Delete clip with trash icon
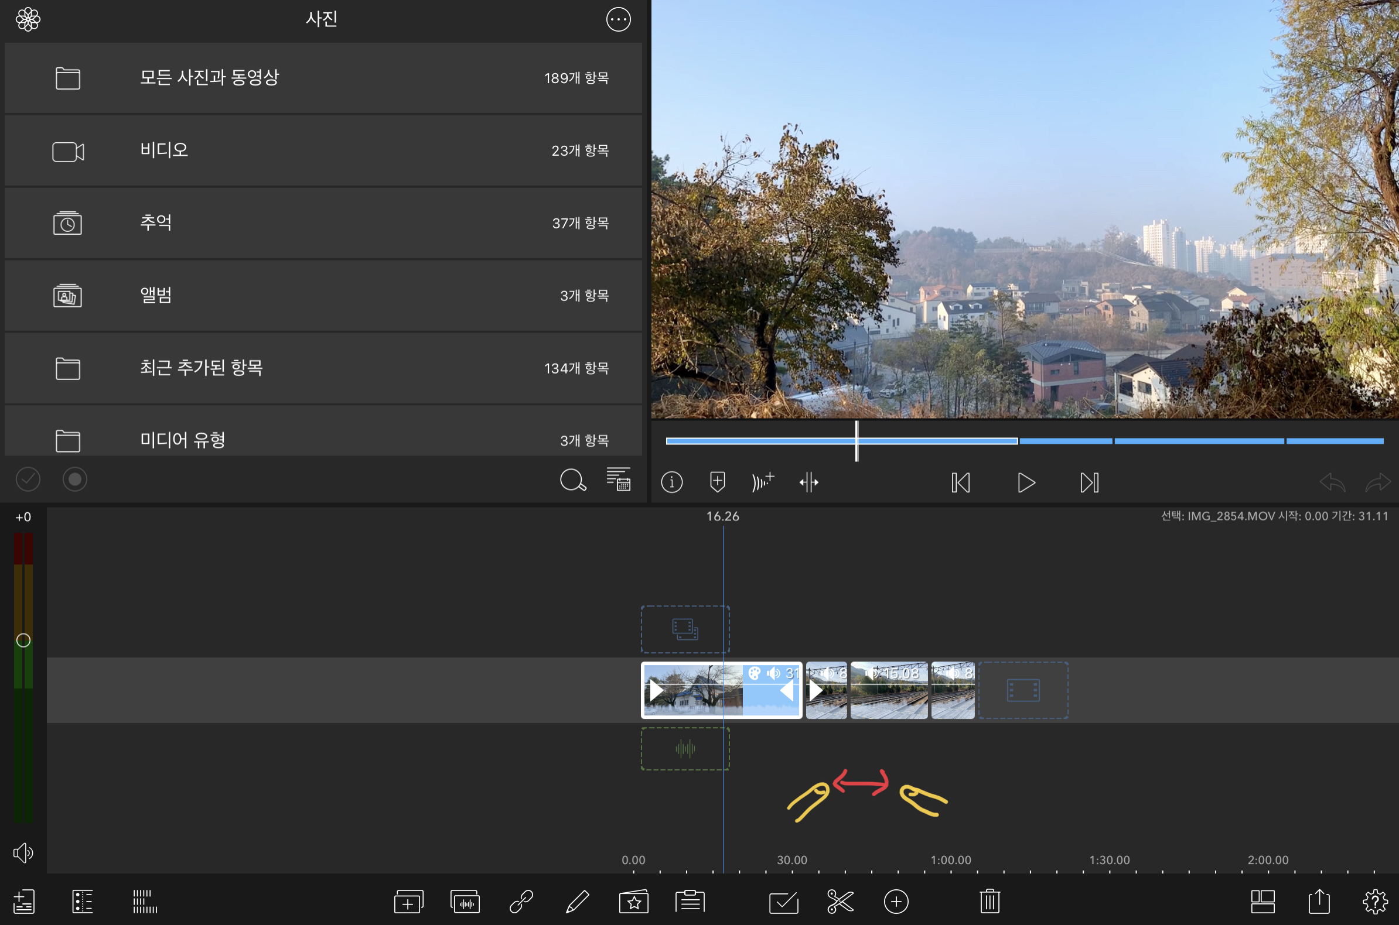 click(x=989, y=902)
